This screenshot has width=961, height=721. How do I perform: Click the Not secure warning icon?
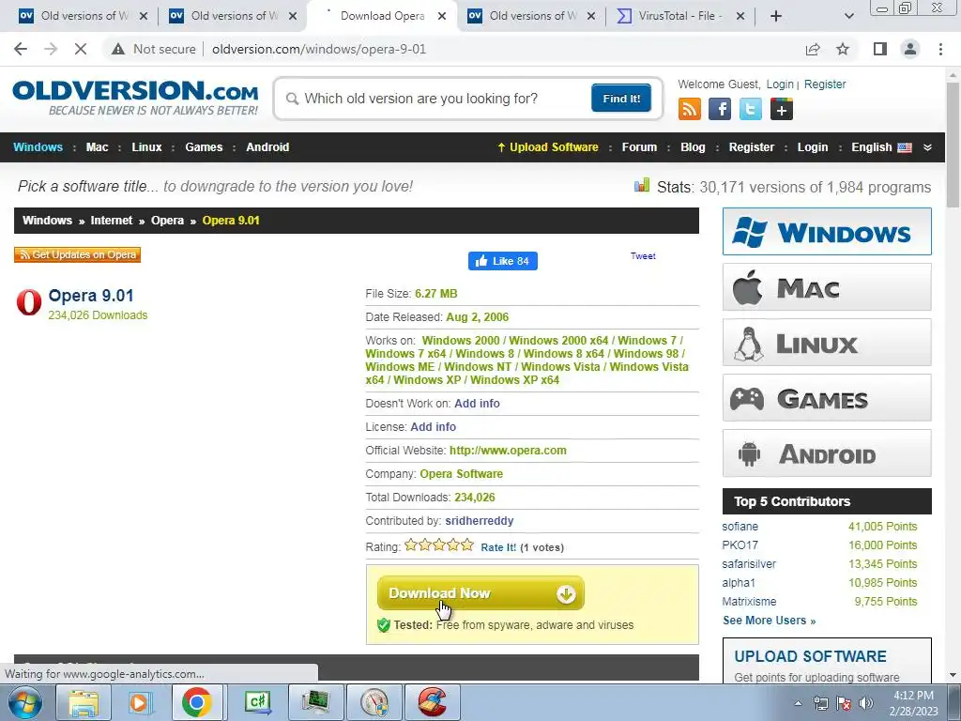(118, 49)
